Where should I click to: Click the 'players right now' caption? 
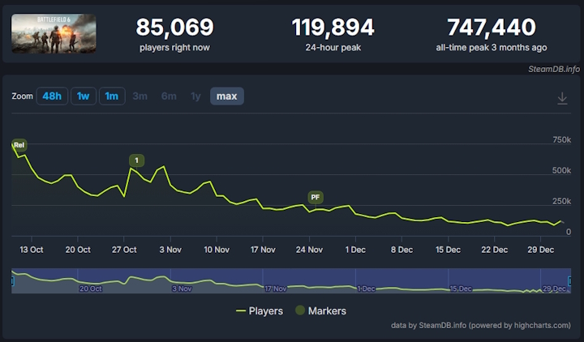(x=174, y=48)
